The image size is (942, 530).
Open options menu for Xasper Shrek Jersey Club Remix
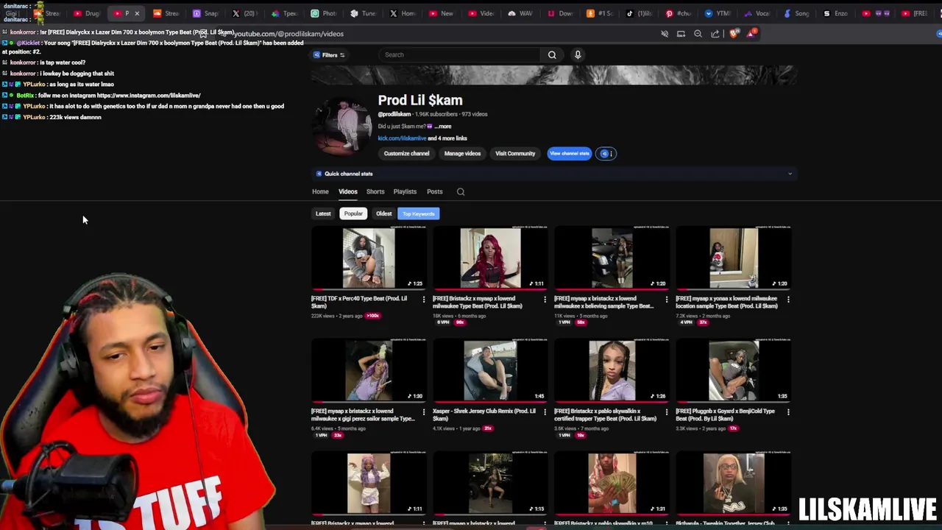click(545, 412)
